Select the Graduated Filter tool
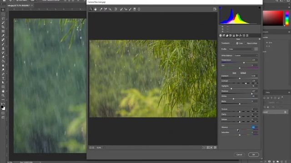Viewport: 291px width, 163px height. [135, 9]
